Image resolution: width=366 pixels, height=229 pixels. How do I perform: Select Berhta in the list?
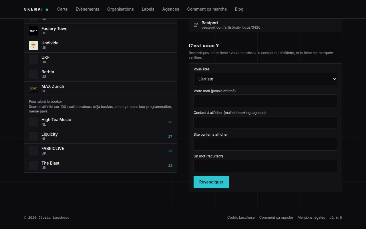tap(101, 74)
